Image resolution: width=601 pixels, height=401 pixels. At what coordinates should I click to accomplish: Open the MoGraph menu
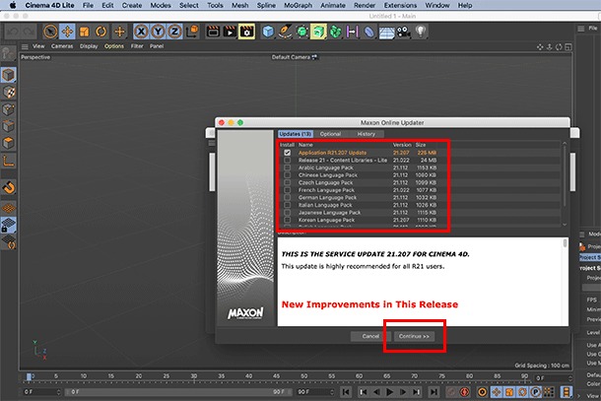[298, 5]
